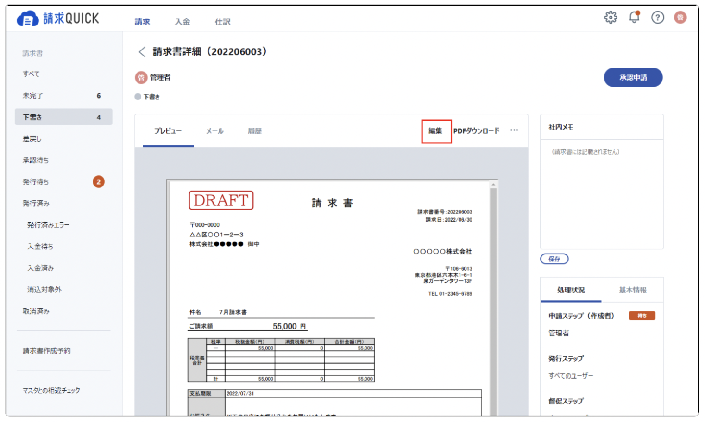Click the 申請ステップ（作成者） heading
Viewport: 705px width, 422px height.
click(581, 316)
